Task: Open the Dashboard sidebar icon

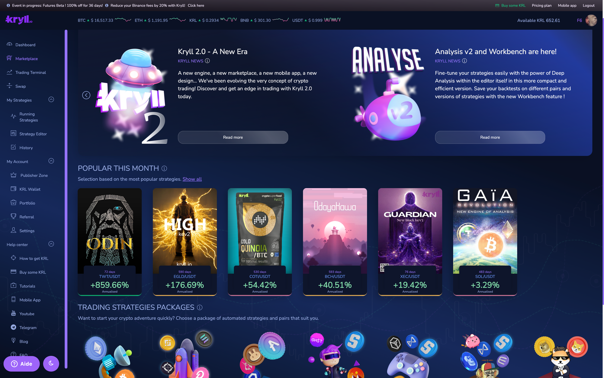Action: click(9, 44)
